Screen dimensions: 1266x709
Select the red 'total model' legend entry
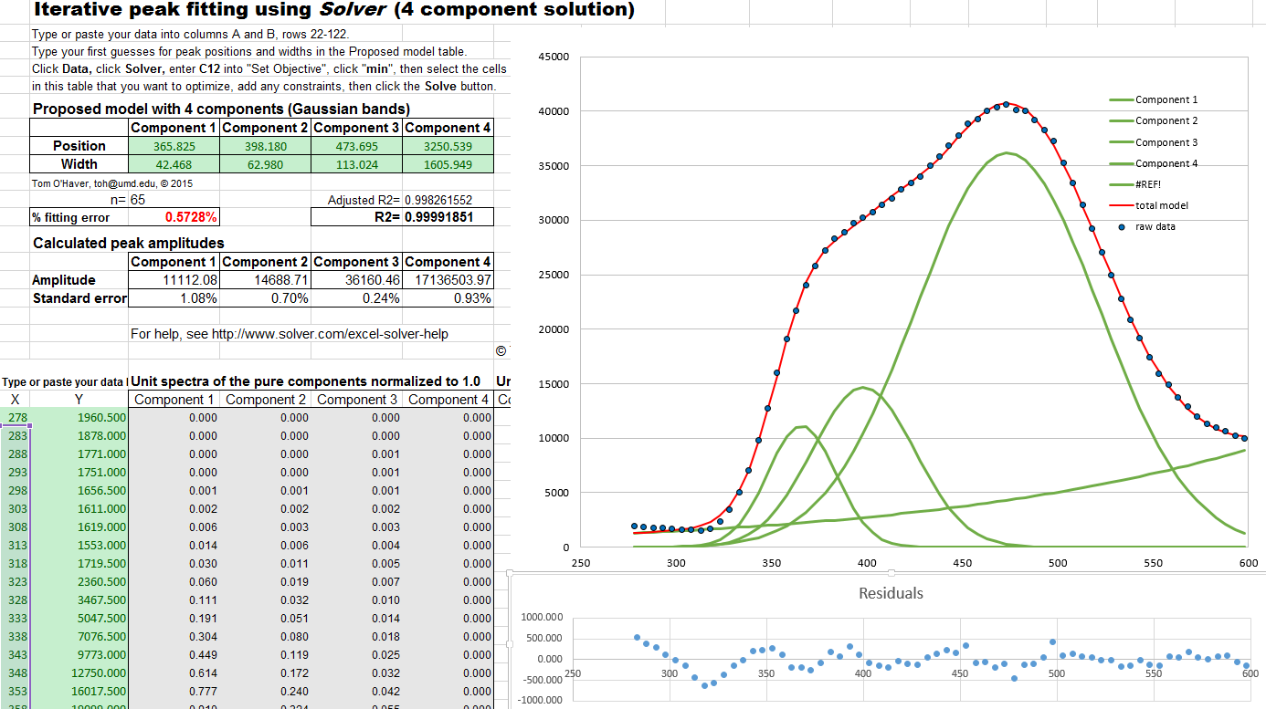[1161, 206]
